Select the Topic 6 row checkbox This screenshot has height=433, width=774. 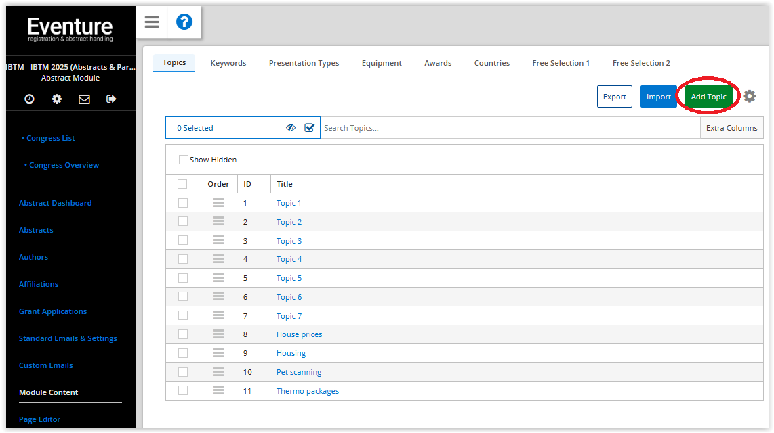183,296
